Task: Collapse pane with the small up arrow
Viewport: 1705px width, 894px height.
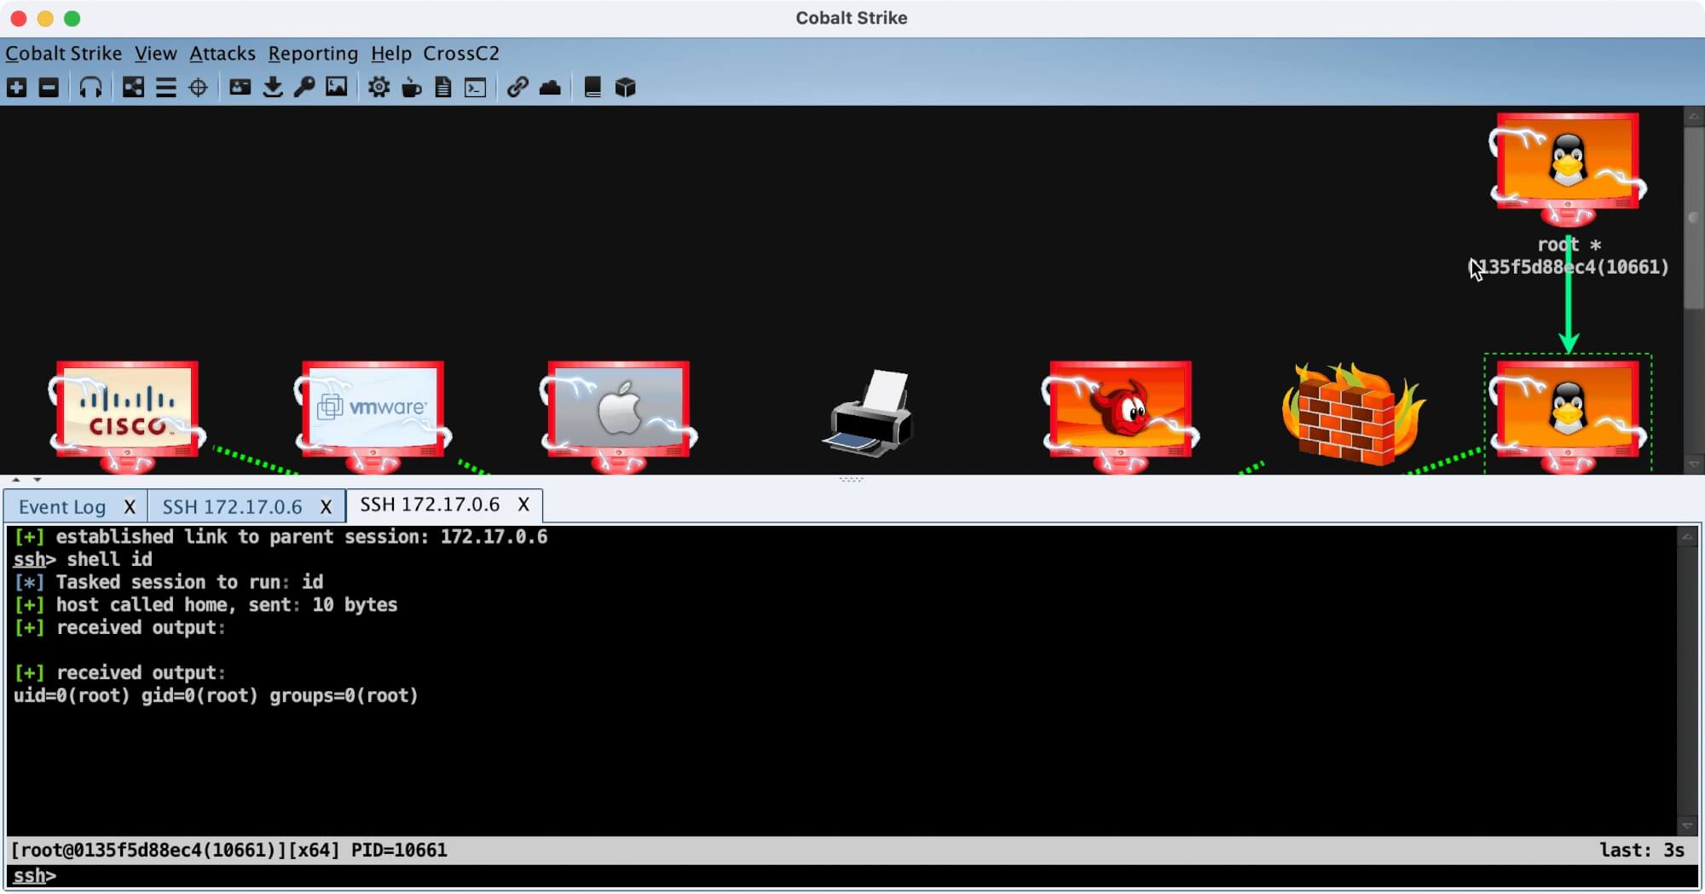Action: (15, 480)
